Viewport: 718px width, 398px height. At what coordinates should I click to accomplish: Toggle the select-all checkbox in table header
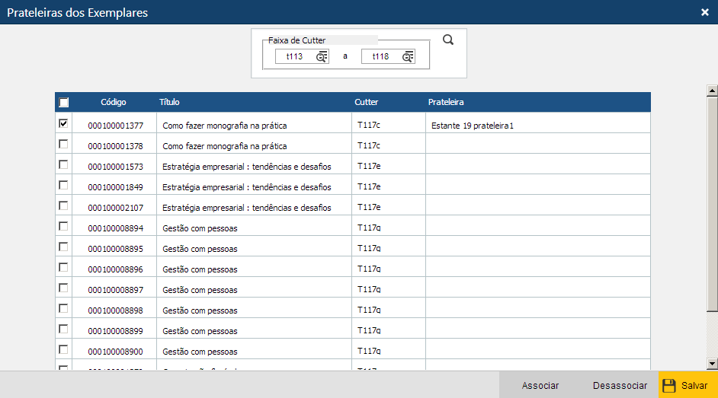[x=64, y=103]
